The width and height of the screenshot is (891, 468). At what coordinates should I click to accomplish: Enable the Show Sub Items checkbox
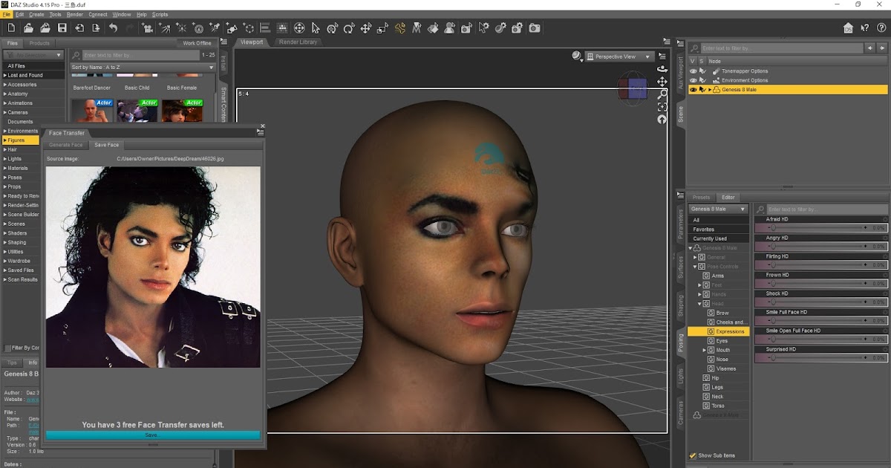(692, 455)
